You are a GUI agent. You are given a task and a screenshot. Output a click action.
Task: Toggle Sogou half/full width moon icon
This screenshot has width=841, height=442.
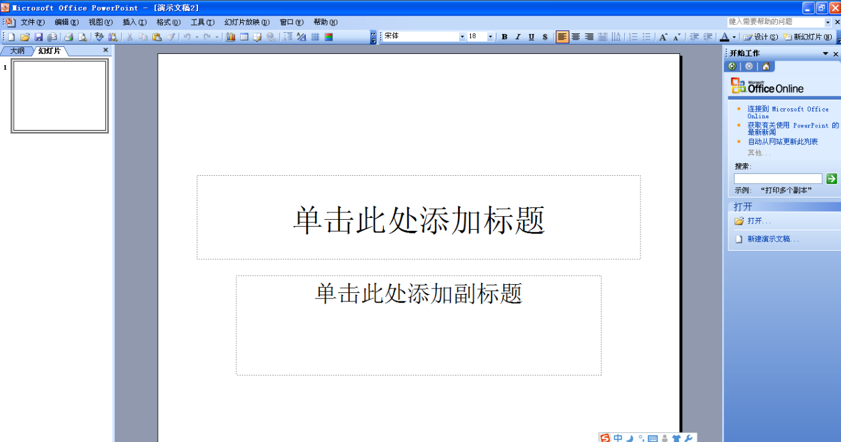(629, 438)
